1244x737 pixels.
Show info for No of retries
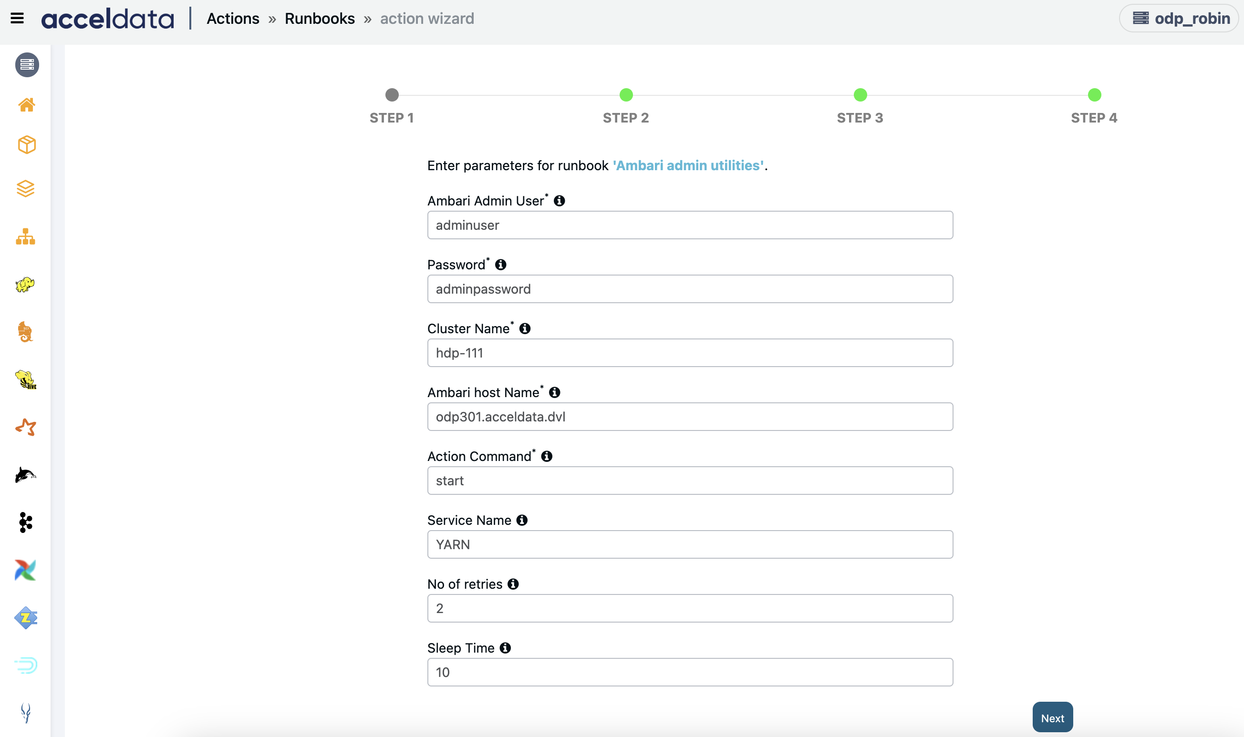pyautogui.click(x=514, y=584)
